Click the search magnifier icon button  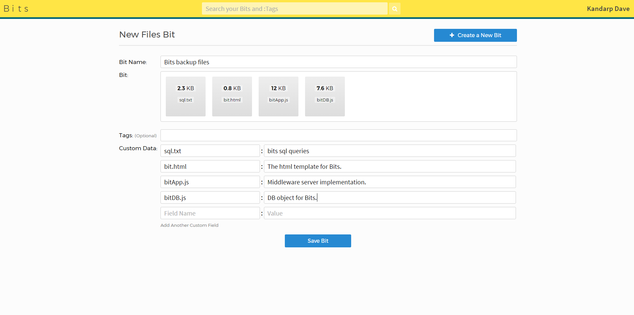click(395, 9)
